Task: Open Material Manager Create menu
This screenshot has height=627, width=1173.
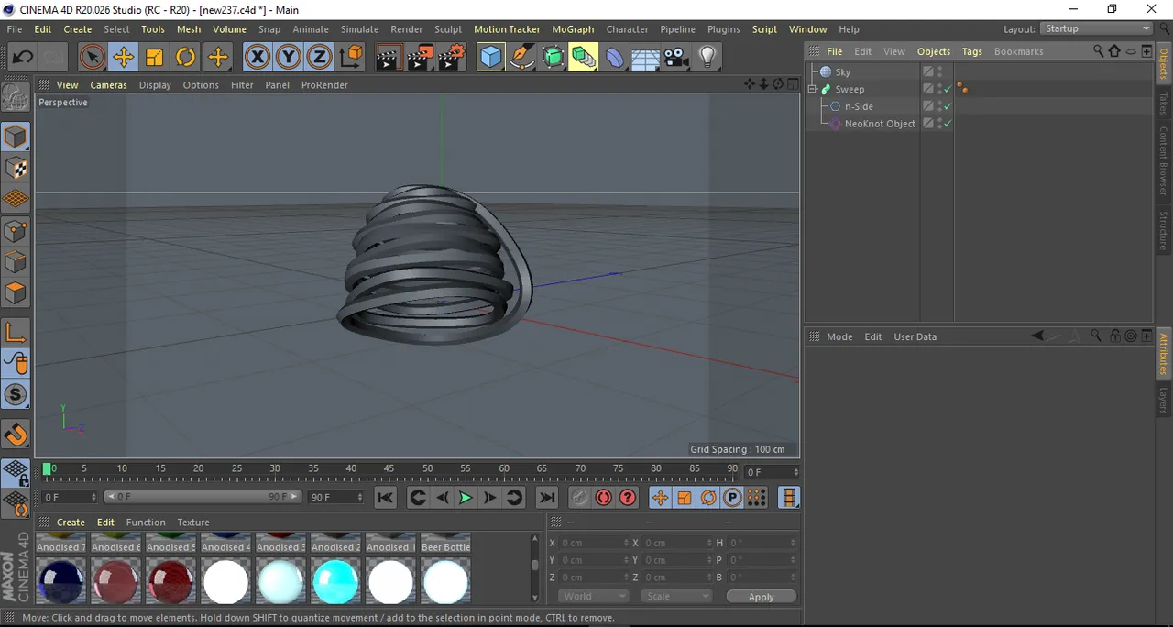Action: coord(71,522)
